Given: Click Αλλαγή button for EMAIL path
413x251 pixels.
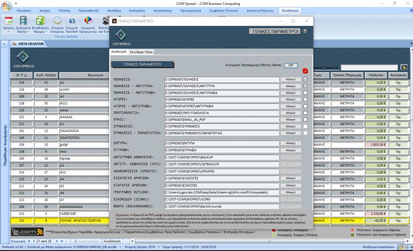Looking at the screenshot, I should tap(290, 119).
